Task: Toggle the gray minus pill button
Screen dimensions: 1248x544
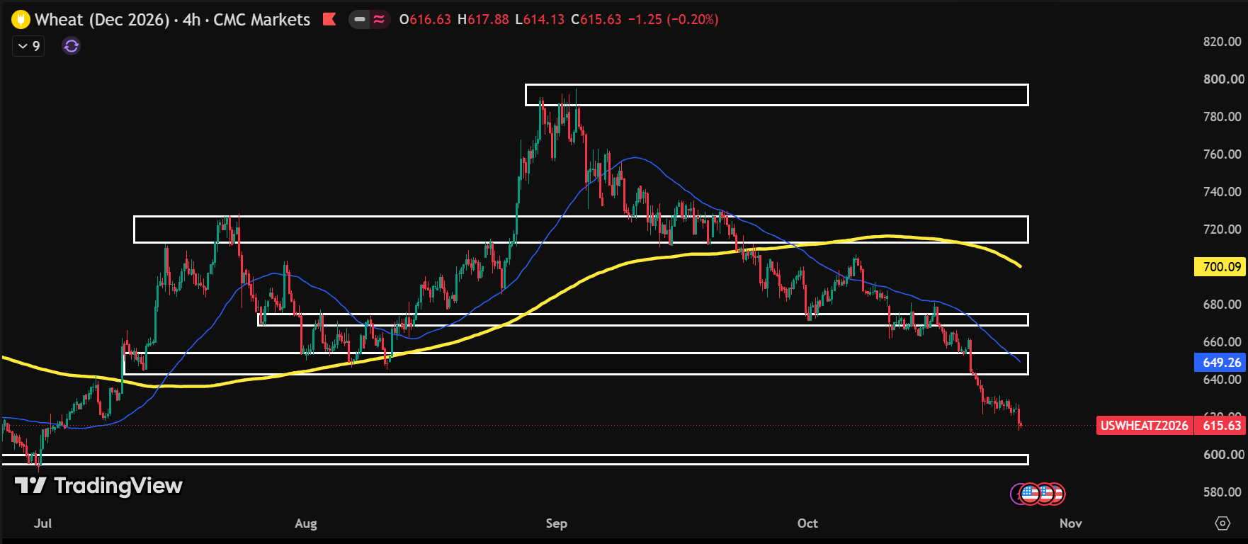Action: (360, 19)
